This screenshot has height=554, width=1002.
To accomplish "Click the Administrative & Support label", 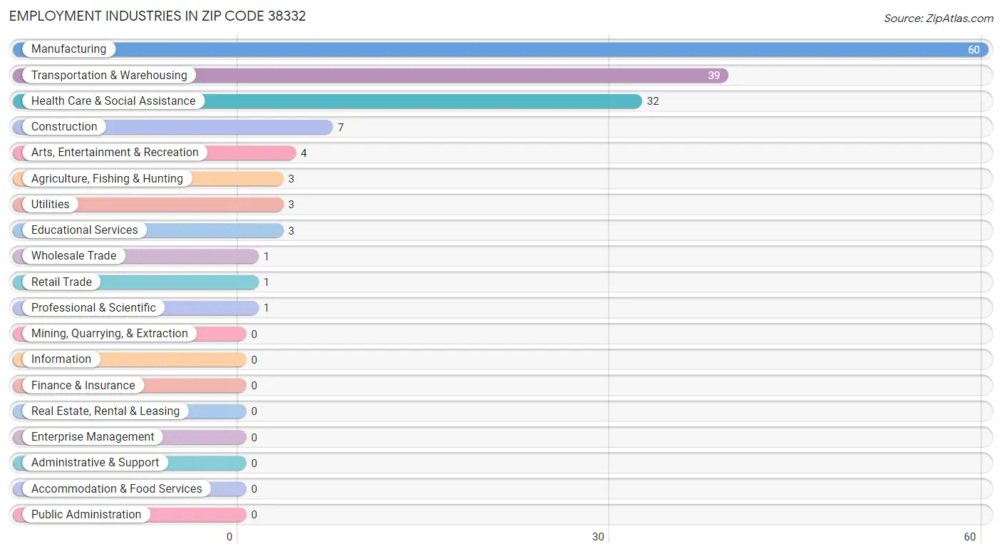I will pyautogui.click(x=95, y=463).
